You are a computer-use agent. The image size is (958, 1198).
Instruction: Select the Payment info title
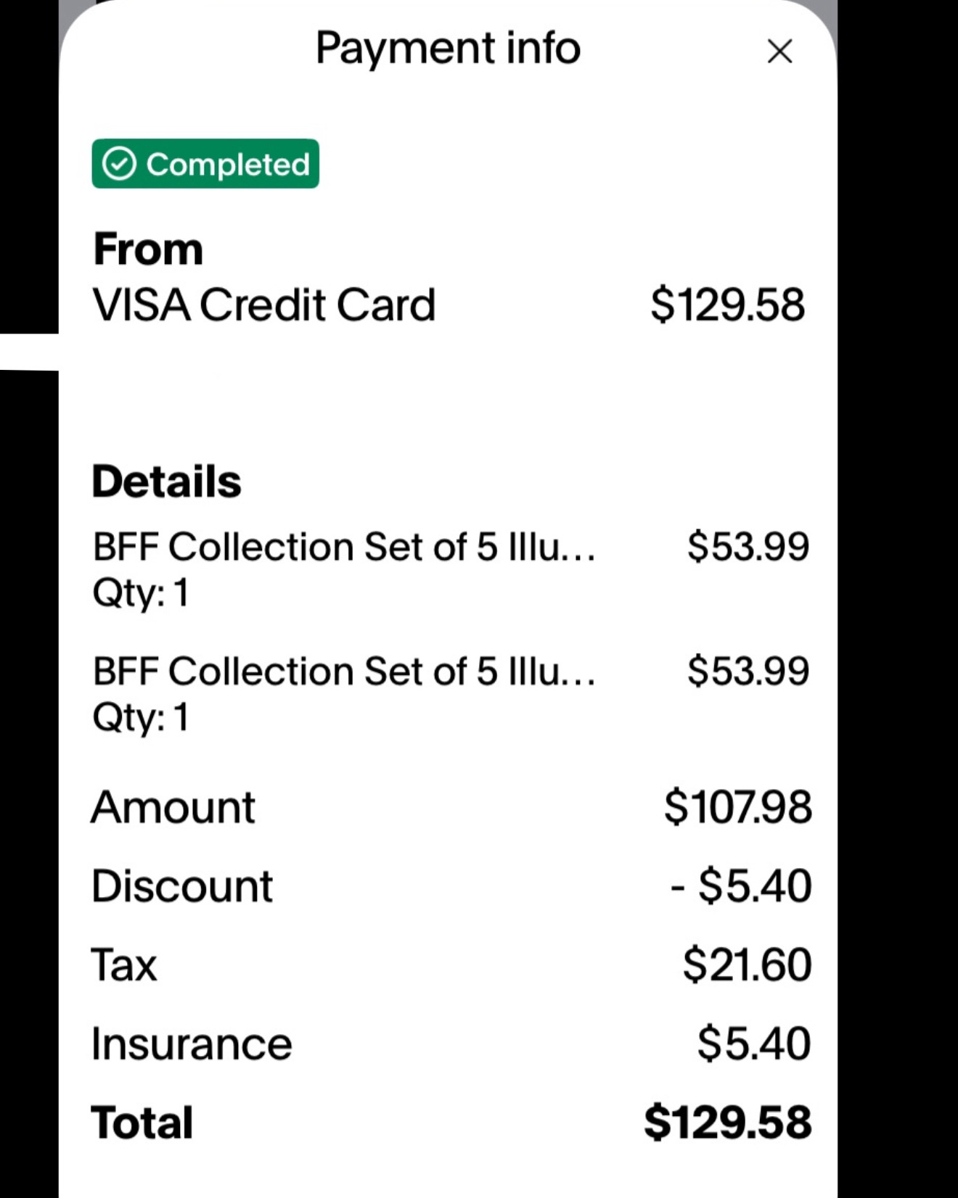click(448, 49)
